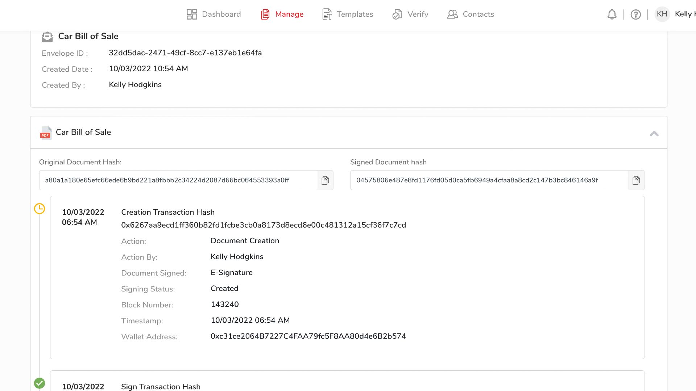Open the Dashboard tab

click(x=214, y=14)
